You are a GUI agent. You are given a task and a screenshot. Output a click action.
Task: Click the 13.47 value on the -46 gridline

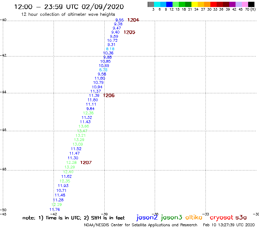(x=82, y=131)
